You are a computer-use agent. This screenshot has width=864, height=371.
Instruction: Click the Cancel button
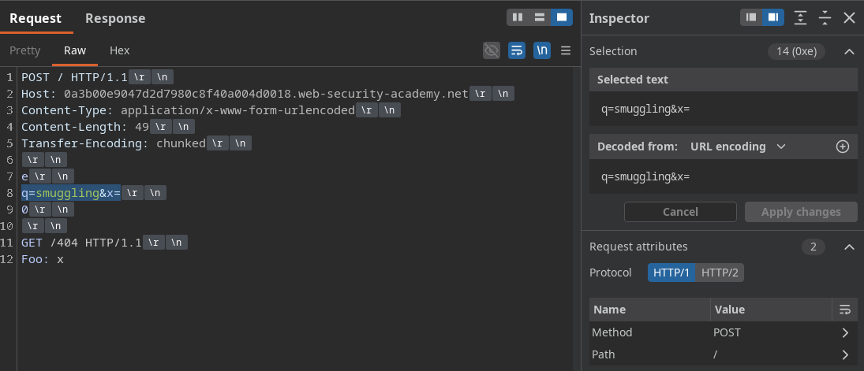pos(680,212)
